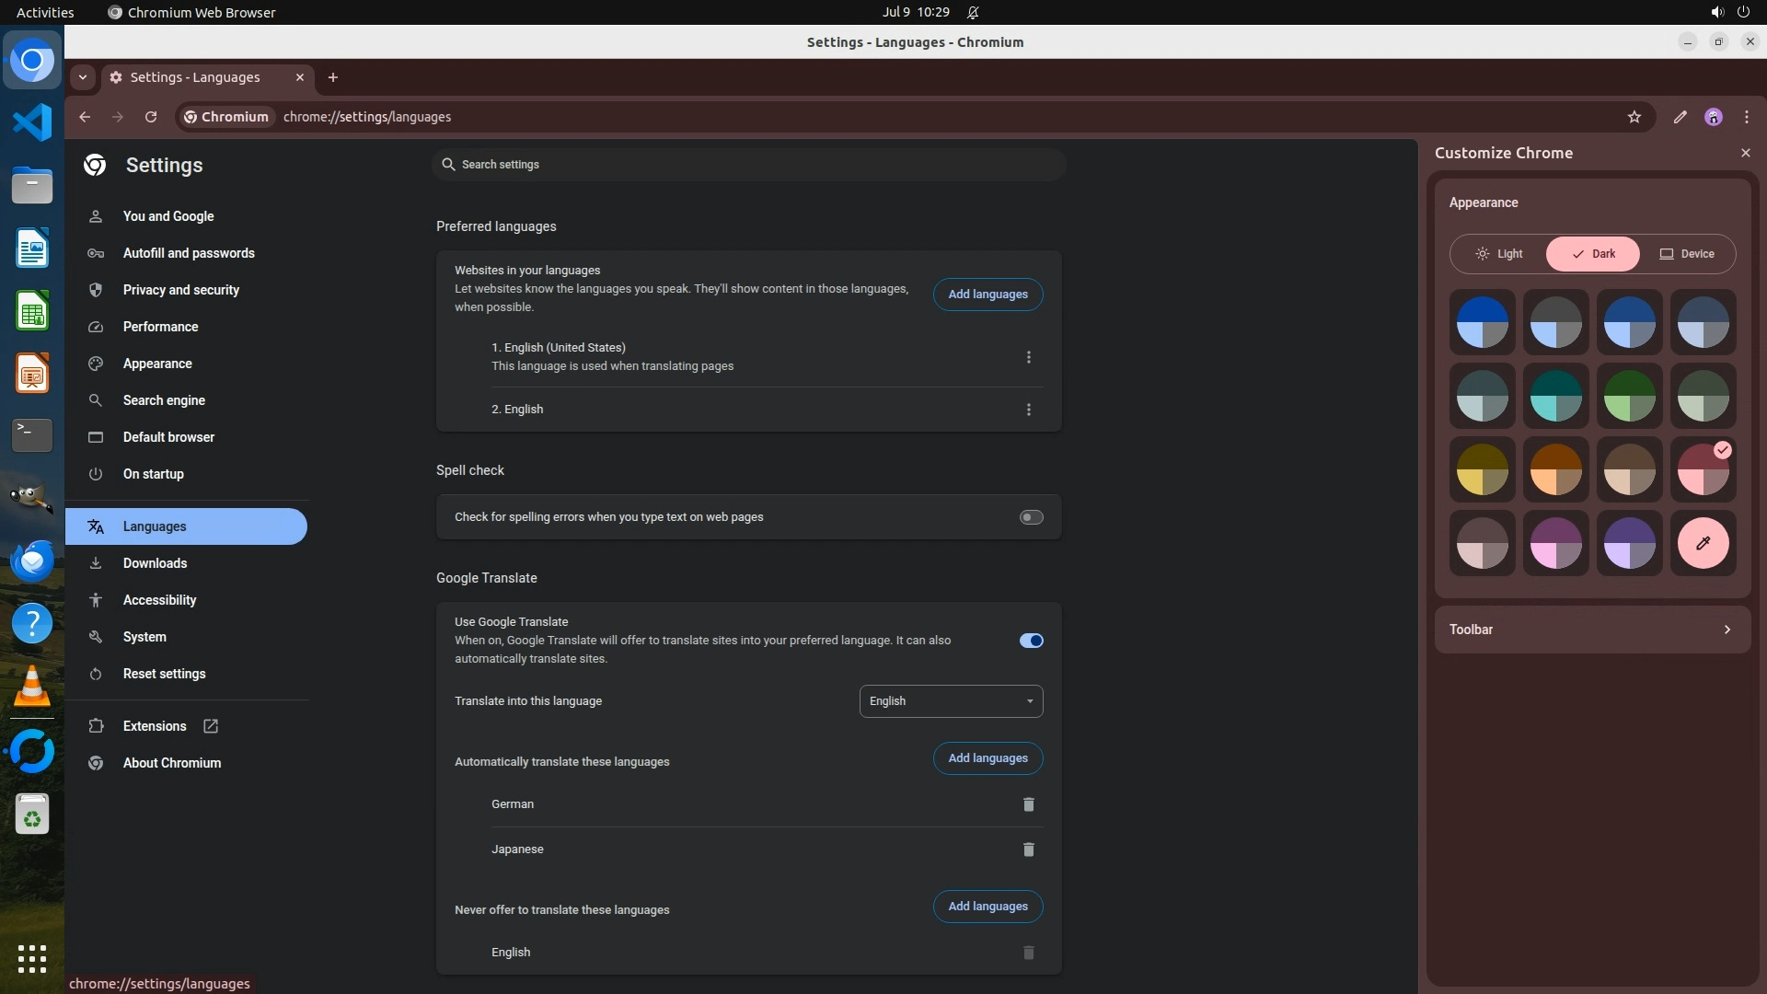Open the profile avatar in toolbar
Viewport: 1767px width, 994px height.
pos(1713,117)
